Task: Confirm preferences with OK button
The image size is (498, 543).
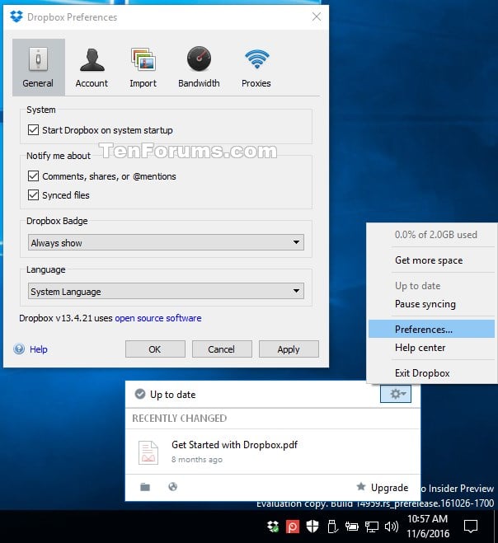Action: 155,349
